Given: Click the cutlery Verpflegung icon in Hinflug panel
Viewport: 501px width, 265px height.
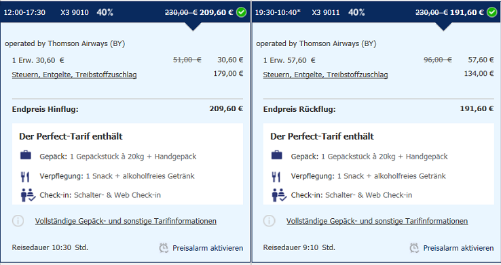Looking at the screenshot, I should coord(25,176).
